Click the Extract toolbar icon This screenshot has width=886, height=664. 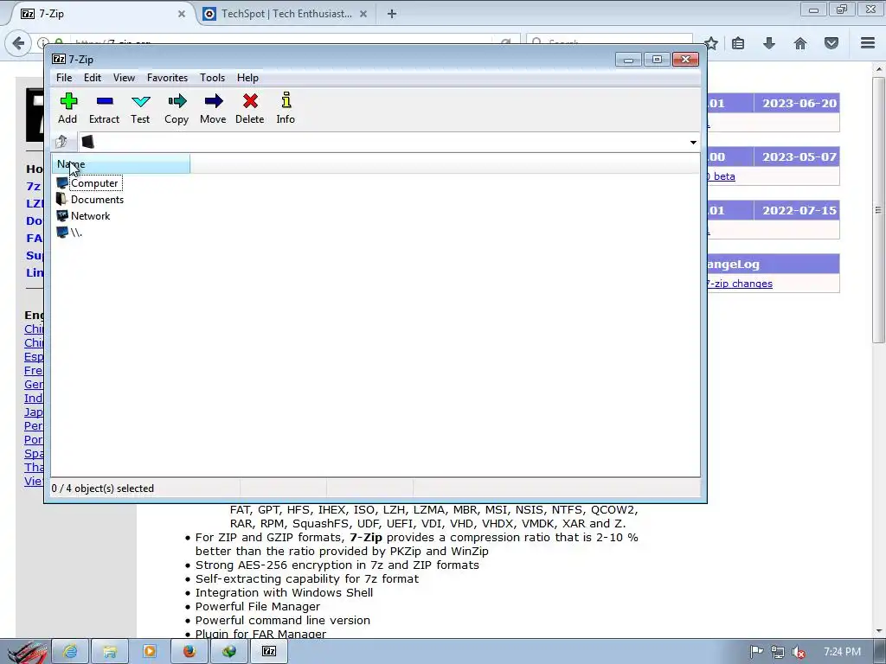coord(105,108)
